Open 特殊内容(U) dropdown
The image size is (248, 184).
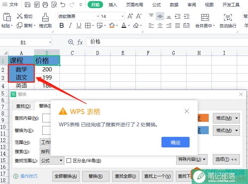(x=192, y=159)
